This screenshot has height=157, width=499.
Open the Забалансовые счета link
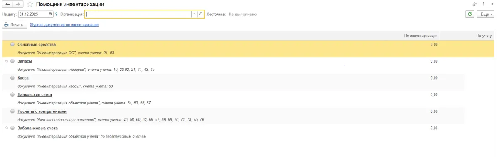tap(37, 128)
